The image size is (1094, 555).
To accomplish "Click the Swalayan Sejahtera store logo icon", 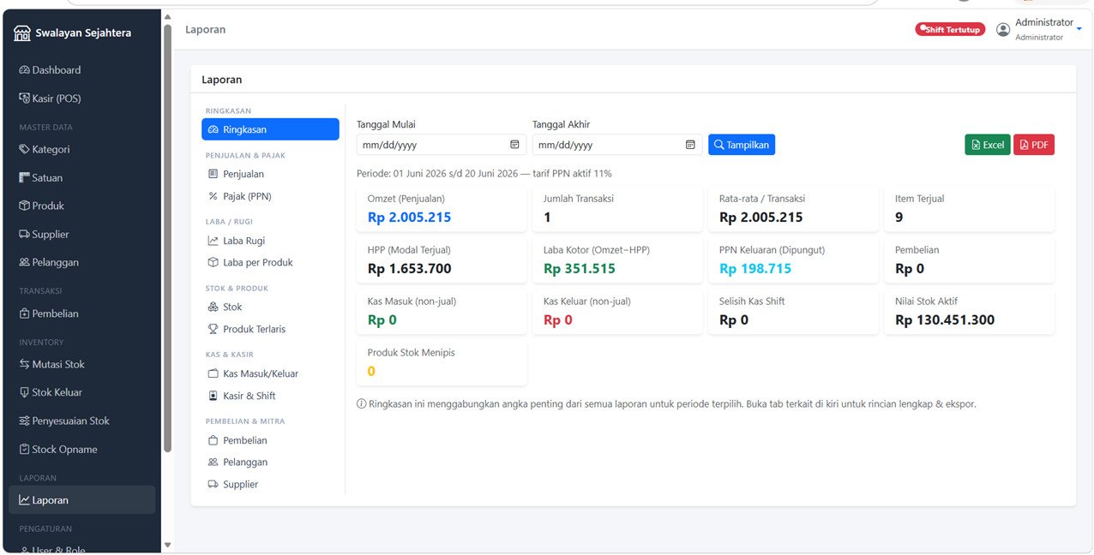I will tap(22, 33).
